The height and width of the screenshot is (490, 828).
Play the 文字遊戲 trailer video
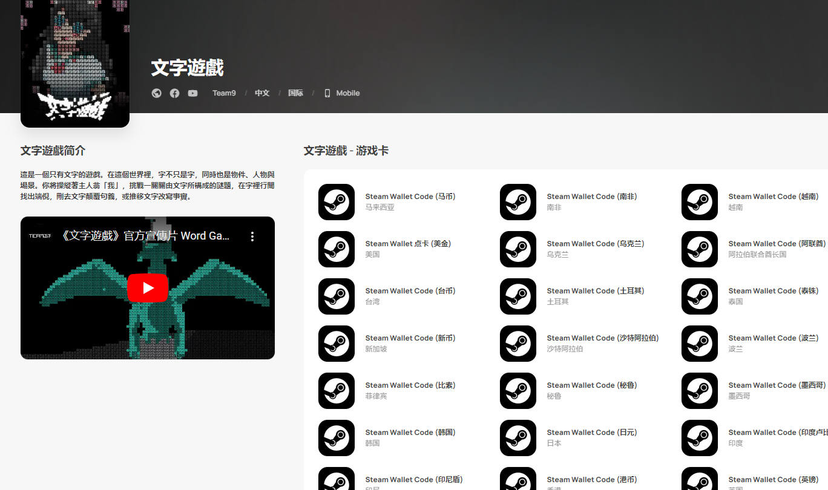(x=148, y=288)
